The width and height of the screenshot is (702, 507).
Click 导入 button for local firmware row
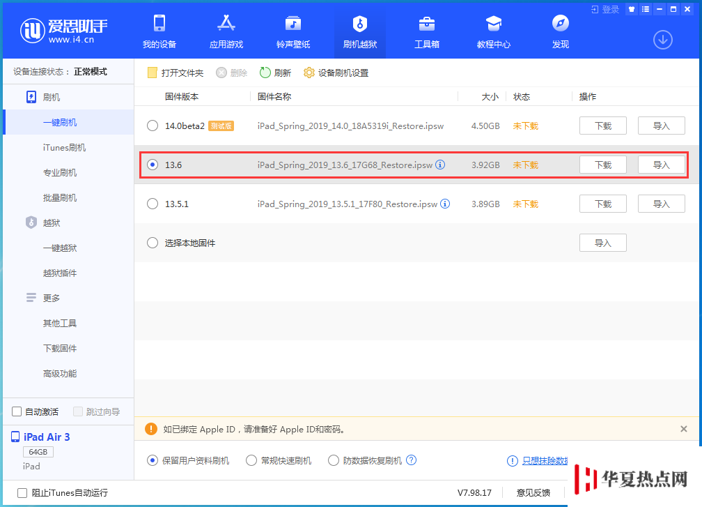tap(602, 243)
